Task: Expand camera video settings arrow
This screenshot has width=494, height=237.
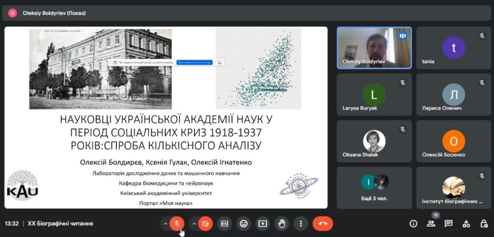Action: (x=194, y=223)
